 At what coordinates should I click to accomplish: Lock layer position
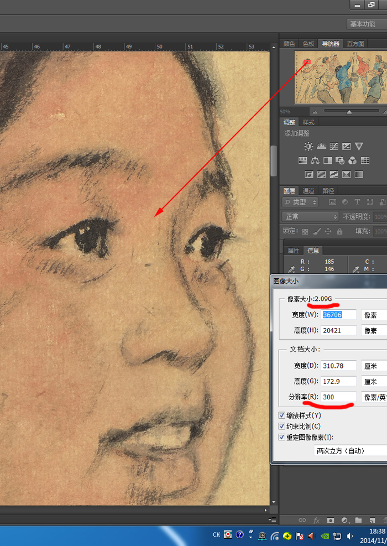(328, 231)
